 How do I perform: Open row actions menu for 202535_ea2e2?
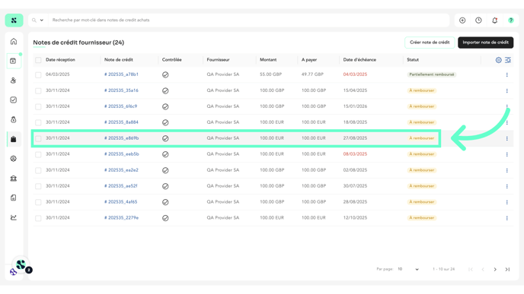[506, 170]
